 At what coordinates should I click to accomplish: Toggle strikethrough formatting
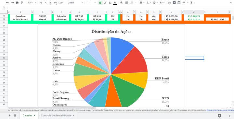pos(110,3)
